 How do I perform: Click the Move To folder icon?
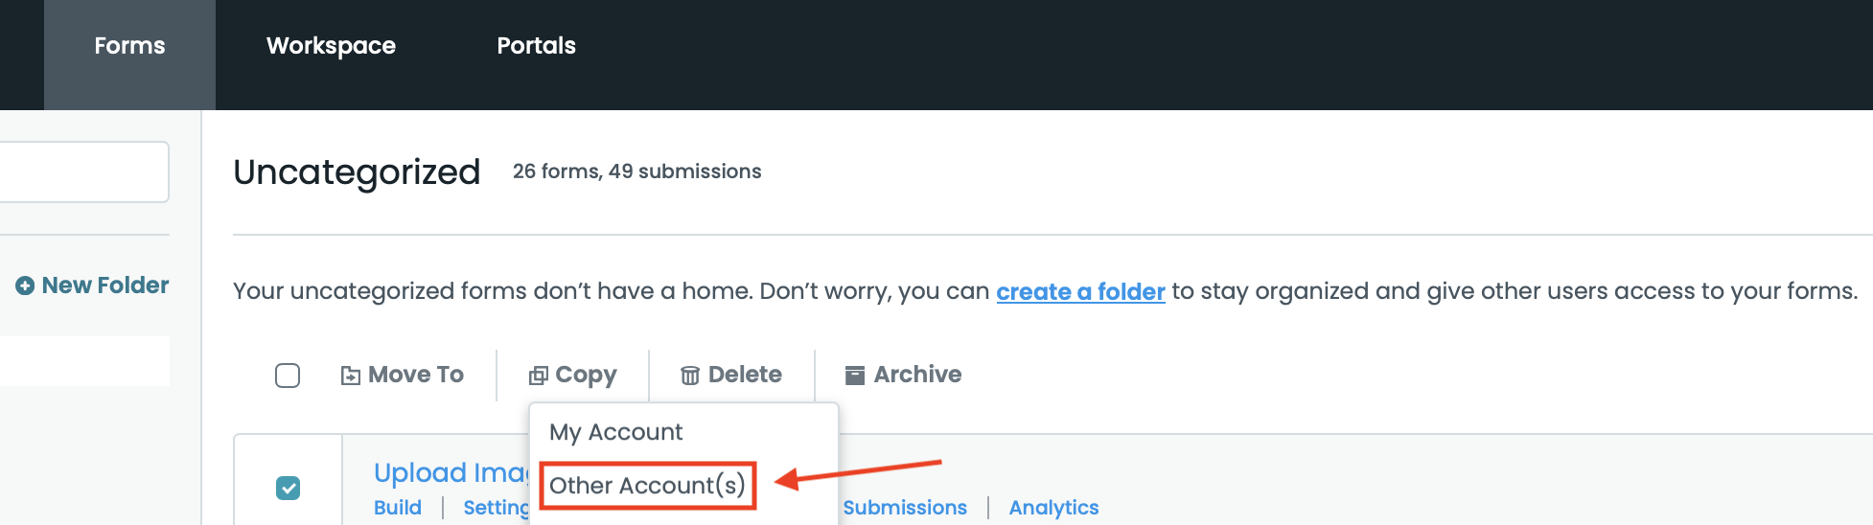point(351,376)
